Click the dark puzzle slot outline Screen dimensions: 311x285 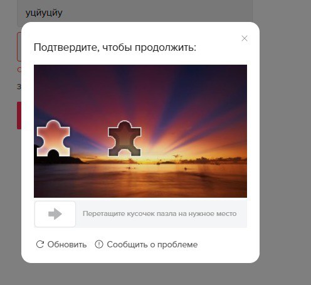pos(124,139)
